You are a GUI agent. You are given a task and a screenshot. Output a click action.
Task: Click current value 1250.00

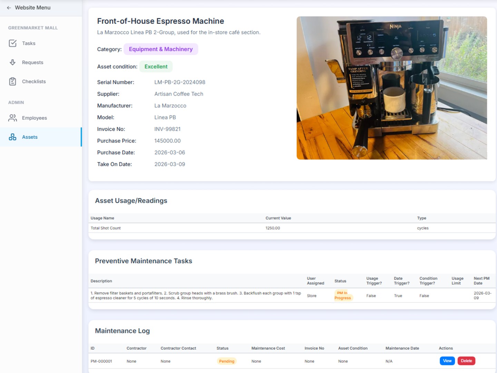(273, 228)
